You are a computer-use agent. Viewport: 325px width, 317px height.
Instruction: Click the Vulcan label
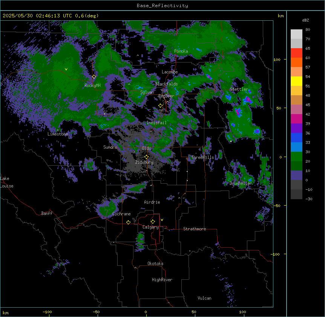pos(205,298)
